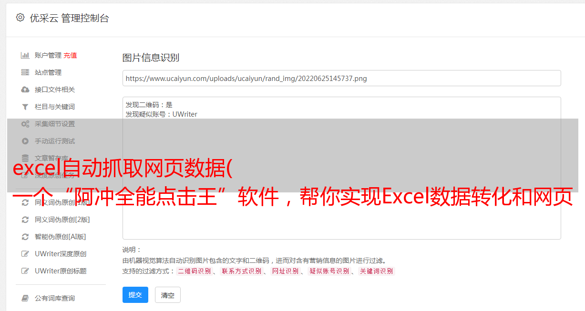Image resolution: width=585 pixels, height=311 pixels.
Task: Click the 支持的过滤方式： label
Action: 149,271
